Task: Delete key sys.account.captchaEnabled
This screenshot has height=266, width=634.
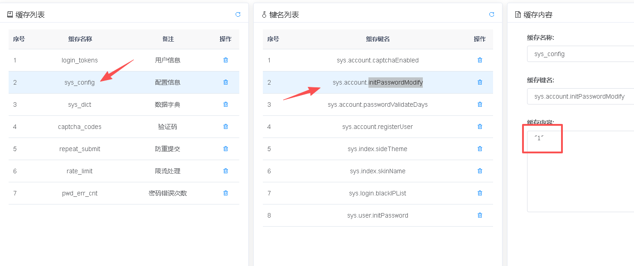Action: coord(480,60)
